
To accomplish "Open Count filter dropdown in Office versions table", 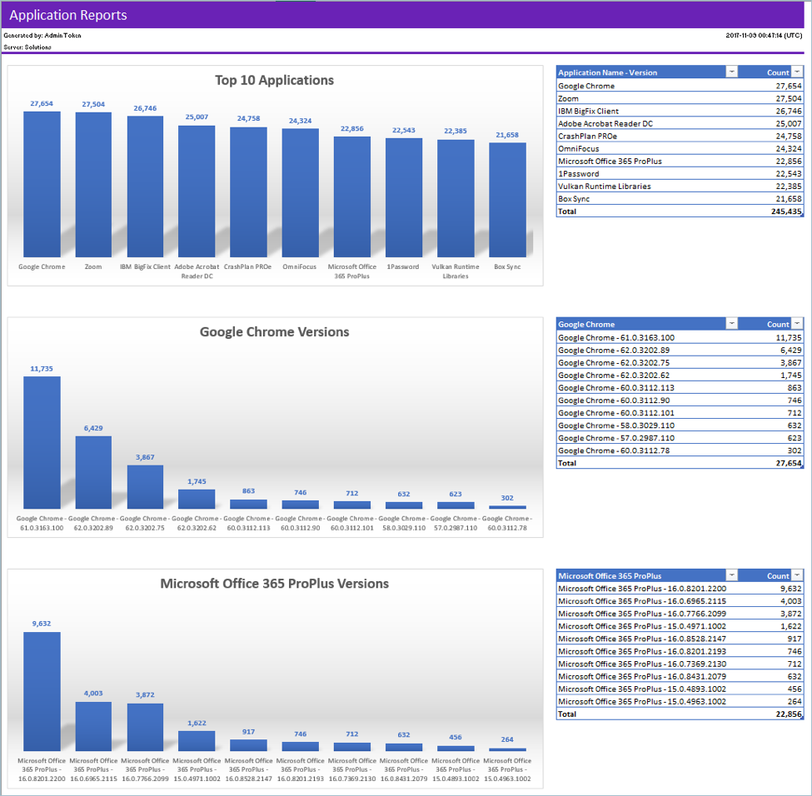I will [797, 575].
